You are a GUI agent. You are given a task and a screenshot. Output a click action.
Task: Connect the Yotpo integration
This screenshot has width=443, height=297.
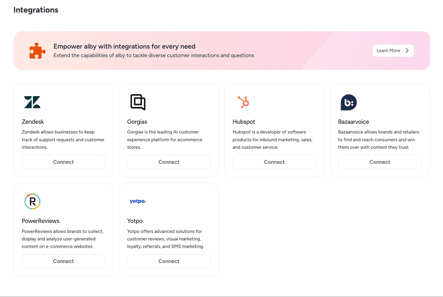click(169, 261)
